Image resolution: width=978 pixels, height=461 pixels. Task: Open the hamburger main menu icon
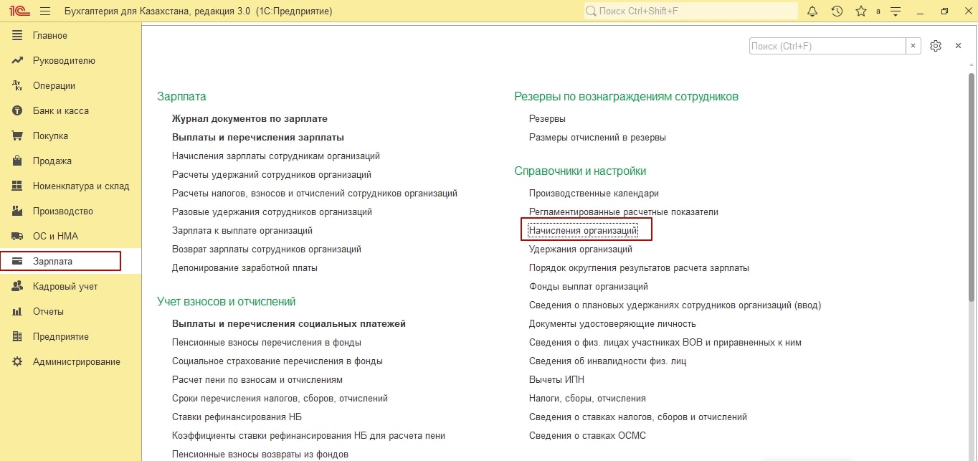coord(45,11)
